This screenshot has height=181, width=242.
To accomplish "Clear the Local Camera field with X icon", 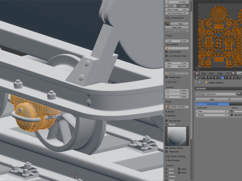I will coord(188,73).
